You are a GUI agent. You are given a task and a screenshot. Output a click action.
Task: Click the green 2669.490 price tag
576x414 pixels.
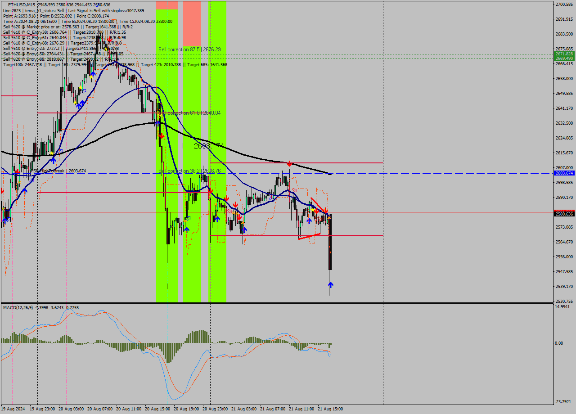point(563,58)
